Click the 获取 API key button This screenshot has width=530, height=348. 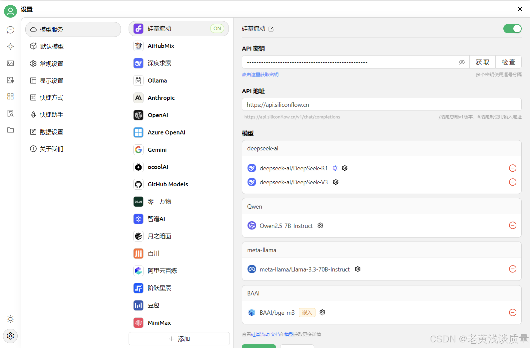tap(482, 62)
